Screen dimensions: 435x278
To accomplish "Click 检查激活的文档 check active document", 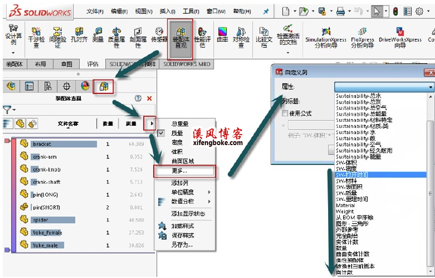I will (288, 35).
